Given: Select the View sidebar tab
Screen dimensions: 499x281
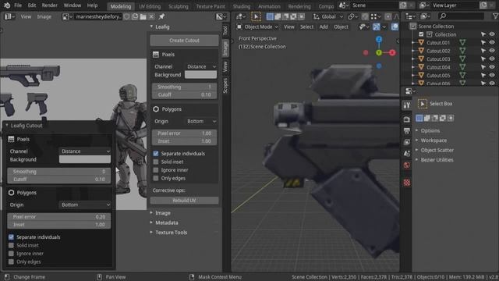Looking at the screenshot, I should point(225,66).
